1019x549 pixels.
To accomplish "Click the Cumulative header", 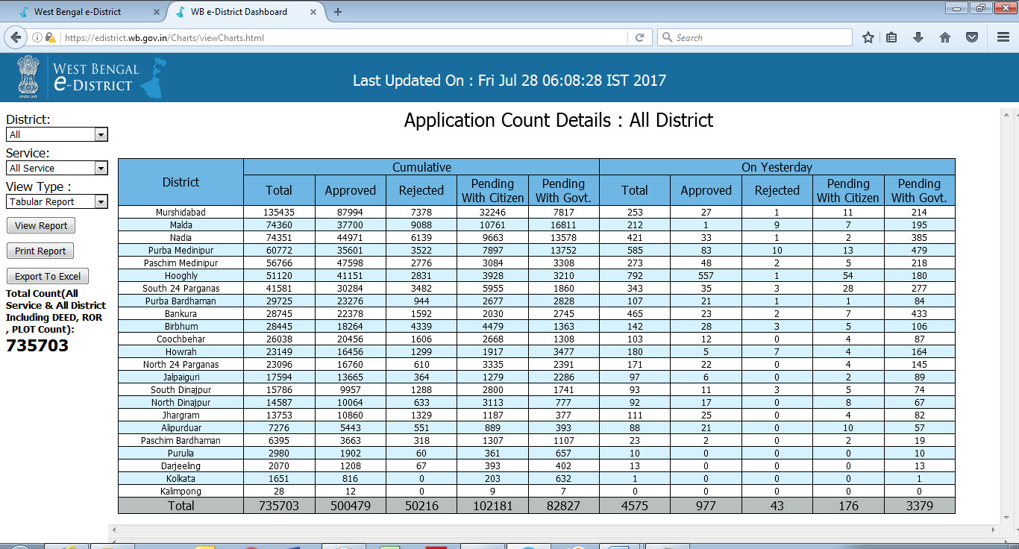I will click(421, 167).
